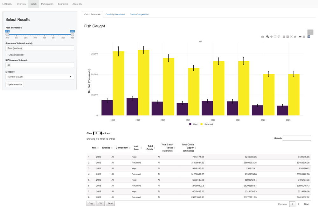Open the Plotly logo link icon
318x207 pixels.
pyautogui.click(x=309, y=37)
